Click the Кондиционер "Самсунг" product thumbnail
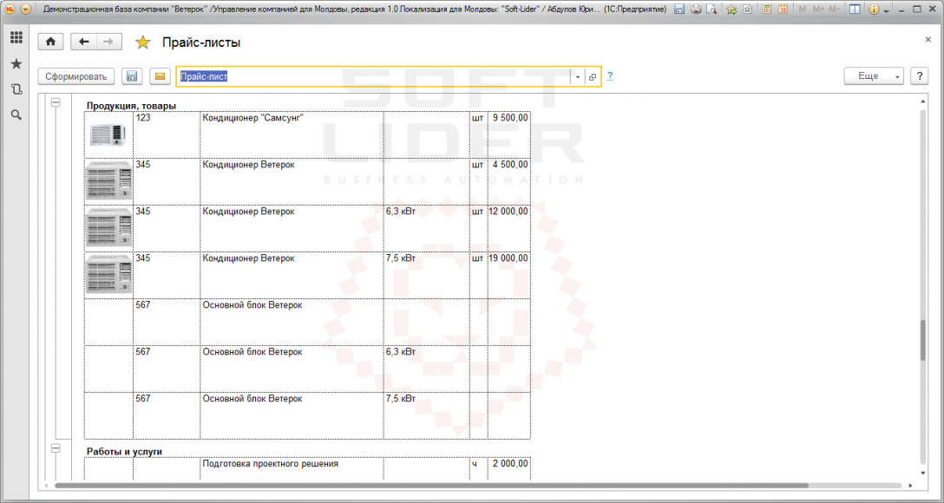The height and width of the screenshot is (503, 944). tap(108, 134)
